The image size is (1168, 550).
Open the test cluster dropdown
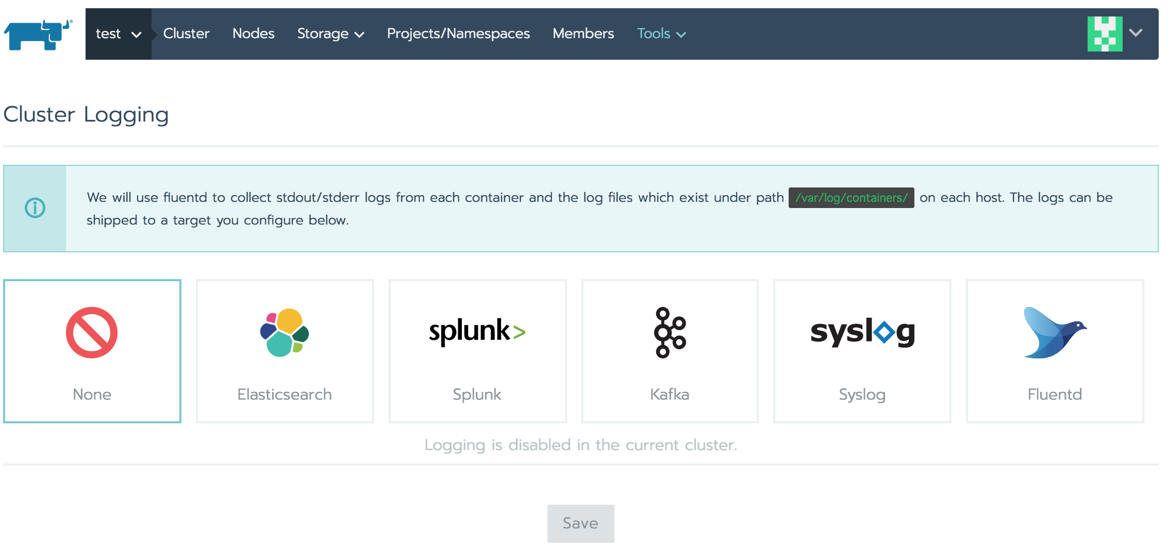tap(118, 34)
